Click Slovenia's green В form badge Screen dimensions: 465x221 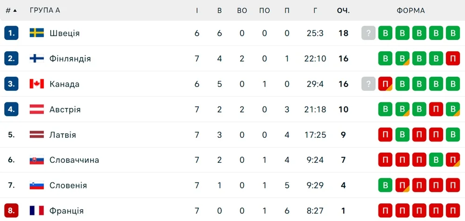(385, 185)
